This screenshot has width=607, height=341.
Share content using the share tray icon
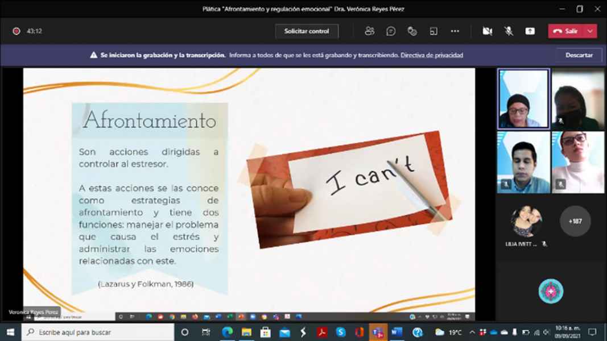pyautogui.click(x=530, y=31)
